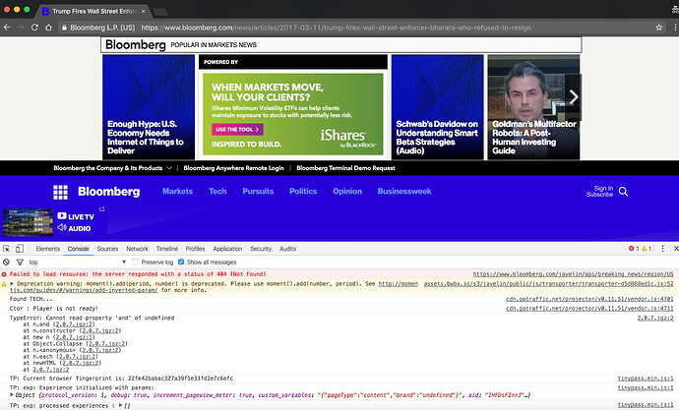This screenshot has width=679, height=410.
Task: Open the Opinion section
Action: 347,191
